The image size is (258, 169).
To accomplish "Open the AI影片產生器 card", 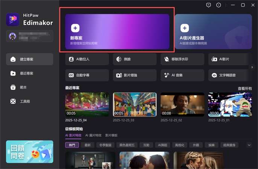I will (x=213, y=32).
